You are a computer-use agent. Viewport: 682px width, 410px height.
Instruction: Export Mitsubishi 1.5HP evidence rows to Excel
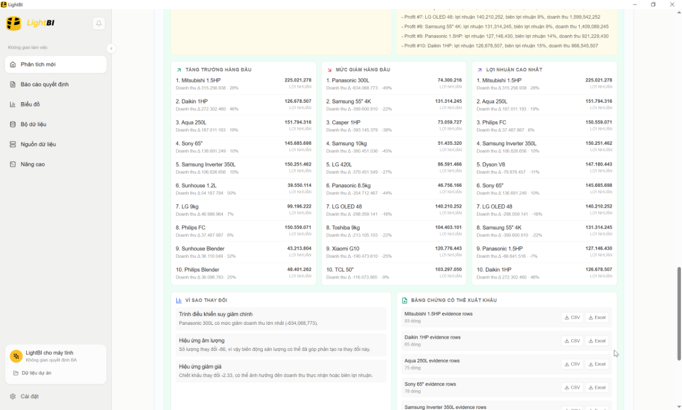point(597,317)
